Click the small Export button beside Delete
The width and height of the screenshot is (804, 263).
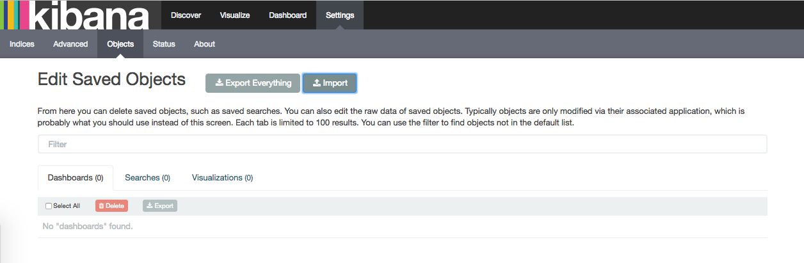(160, 206)
